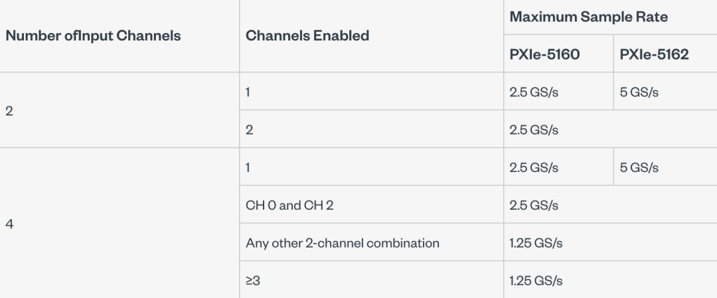The width and height of the screenshot is (717, 298).
Task: Click Channels Enabled 1 in 2-input-channel group
Action: (248, 92)
